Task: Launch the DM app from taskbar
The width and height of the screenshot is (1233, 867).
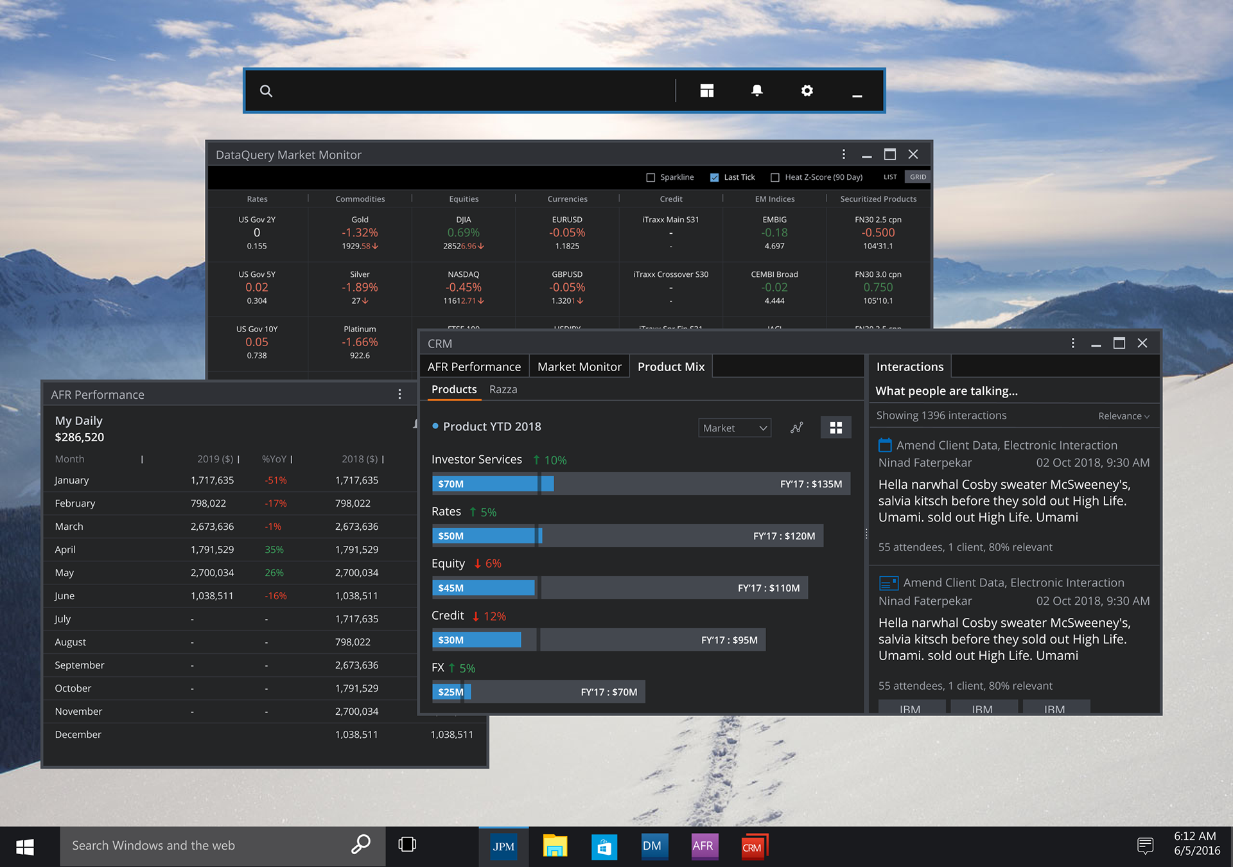Action: pos(652,846)
